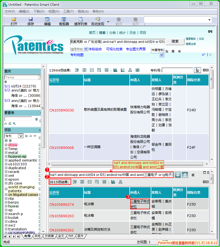The height and width of the screenshot is (247, 220).
Task: Toggle checkbox beside 'metal' project
Action: [40, 153]
